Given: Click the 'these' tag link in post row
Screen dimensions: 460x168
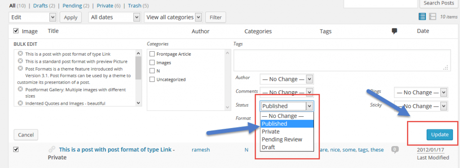Looking at the screenshot, I should 377,150.
